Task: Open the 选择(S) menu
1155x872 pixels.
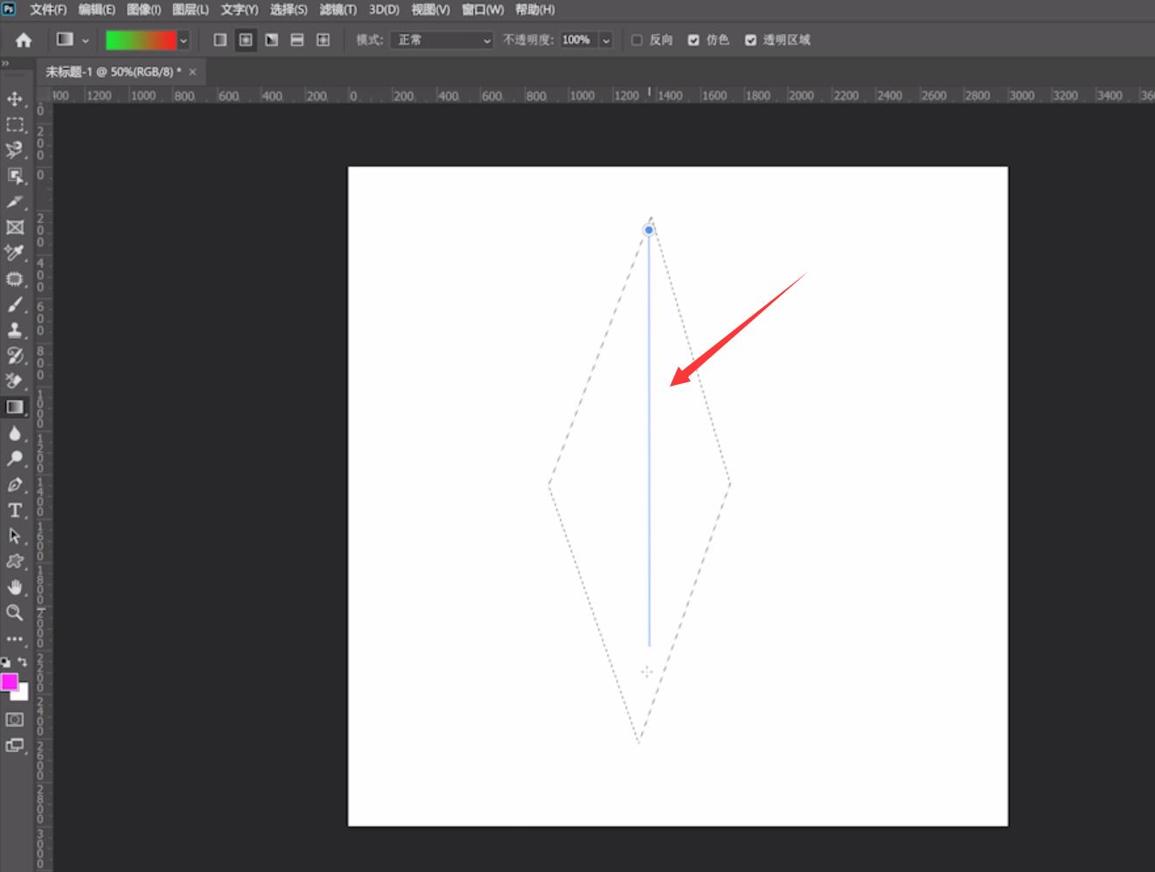Action: click(289, 10)
